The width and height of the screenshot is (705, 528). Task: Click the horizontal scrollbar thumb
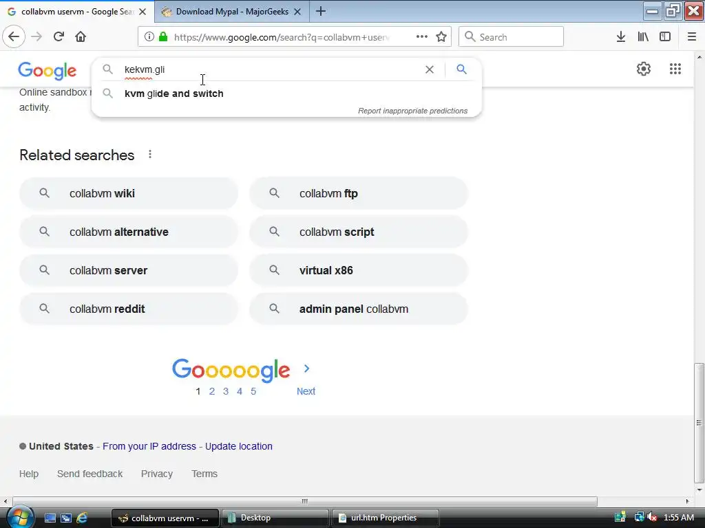coord(305,501)
